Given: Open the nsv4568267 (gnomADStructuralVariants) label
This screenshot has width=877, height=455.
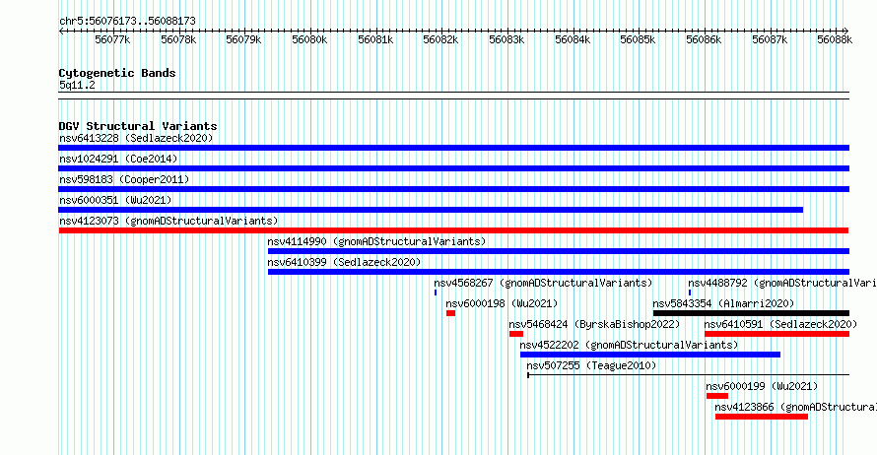Looking at the screenshot, I should 543,283.
